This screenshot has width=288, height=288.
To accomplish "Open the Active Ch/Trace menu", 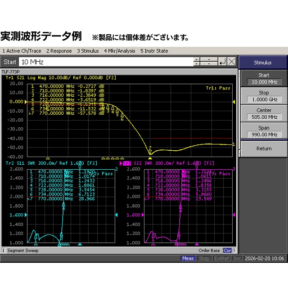I will (22, 51).
